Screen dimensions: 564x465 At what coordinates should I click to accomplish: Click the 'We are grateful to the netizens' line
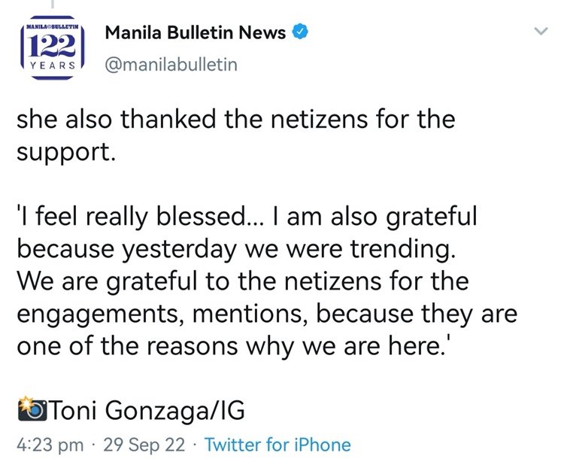[x=243, y=281]
